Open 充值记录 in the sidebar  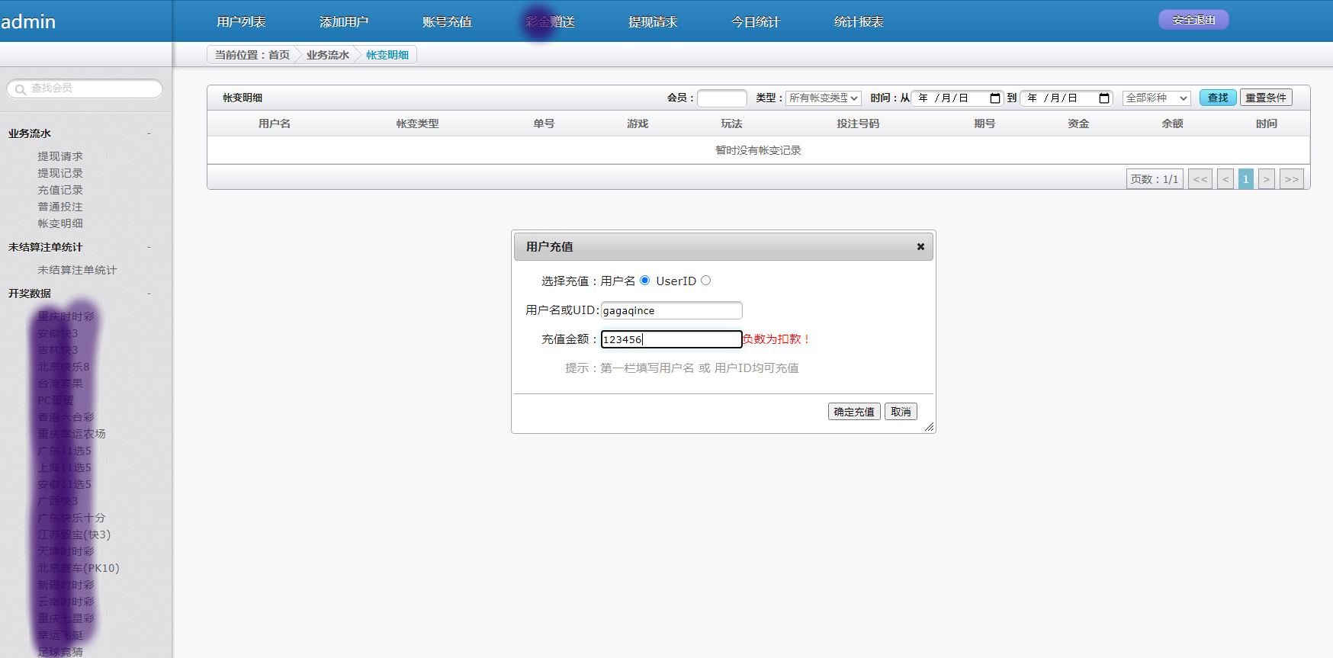(60, 190)
